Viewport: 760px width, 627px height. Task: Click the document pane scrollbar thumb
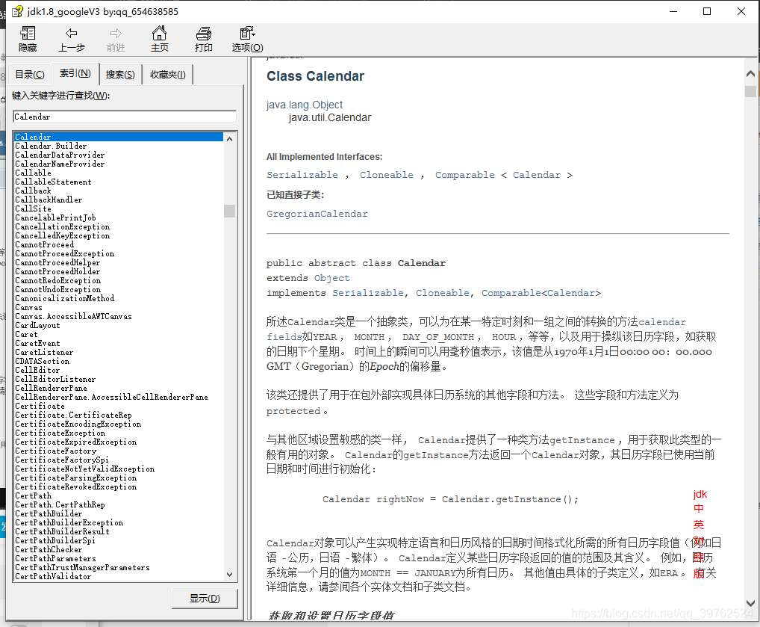coord(750,91)
